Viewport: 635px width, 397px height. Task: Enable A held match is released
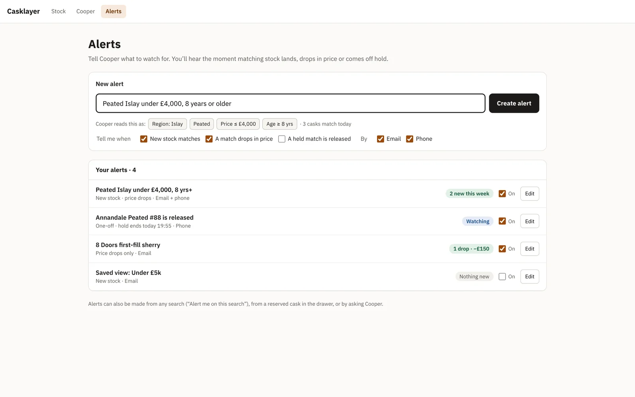point(282,139)
